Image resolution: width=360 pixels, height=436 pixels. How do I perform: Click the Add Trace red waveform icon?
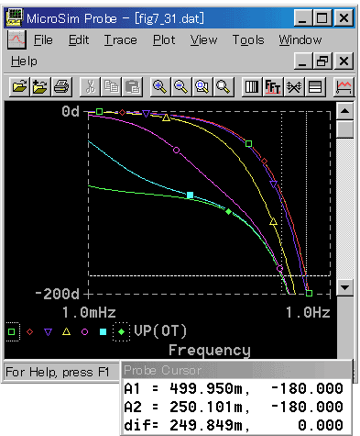click(x=344, y=87)
